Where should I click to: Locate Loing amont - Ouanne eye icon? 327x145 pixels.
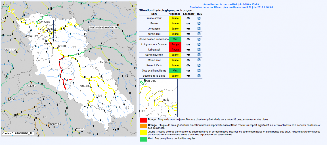[188, 44]
